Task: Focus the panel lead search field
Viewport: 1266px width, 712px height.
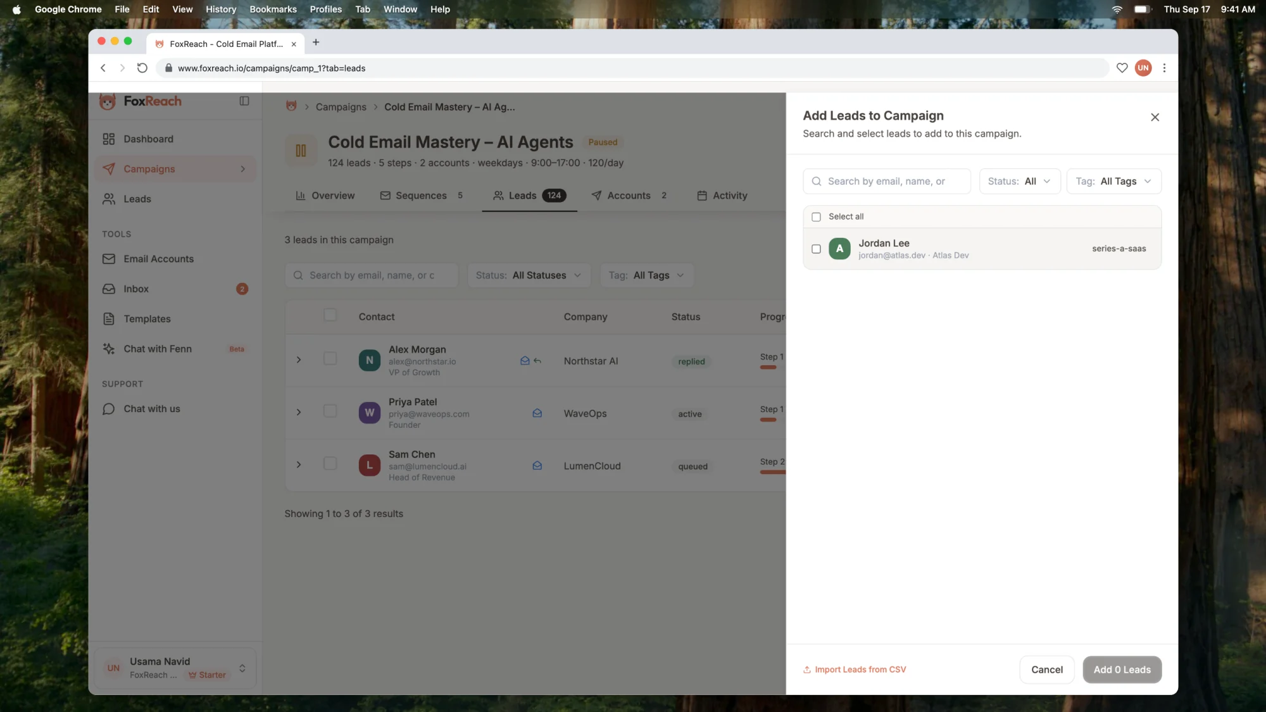Action: pyautogui.click(x=887, y=182)
